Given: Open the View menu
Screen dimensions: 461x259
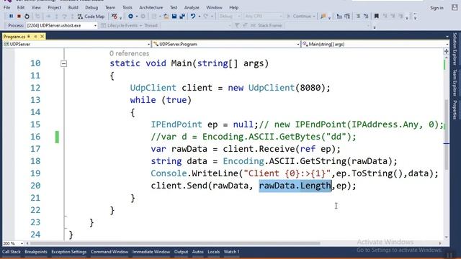Looking at the screenshot, I should (36, 8).
